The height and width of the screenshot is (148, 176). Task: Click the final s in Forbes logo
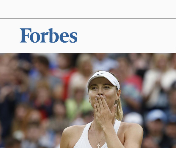(x=73, y=37)
